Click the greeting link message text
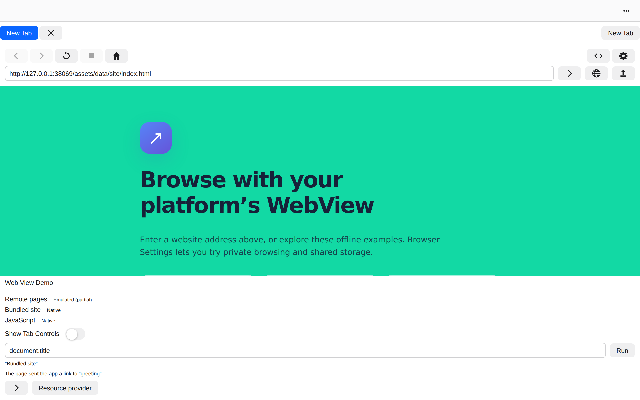The width and height of the screenshot is (640, 400). 54,373
